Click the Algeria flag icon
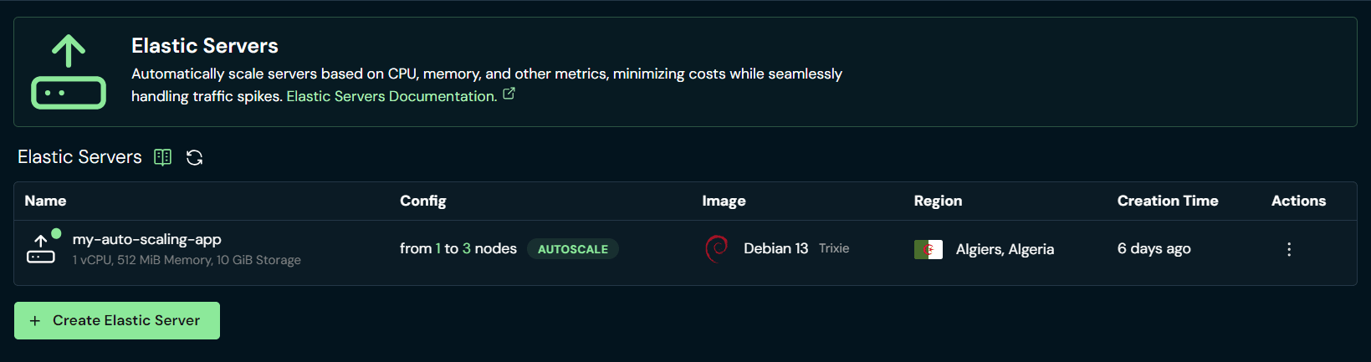The width and height of the screenshot is (1371, 362). click(x=928, y=249)
